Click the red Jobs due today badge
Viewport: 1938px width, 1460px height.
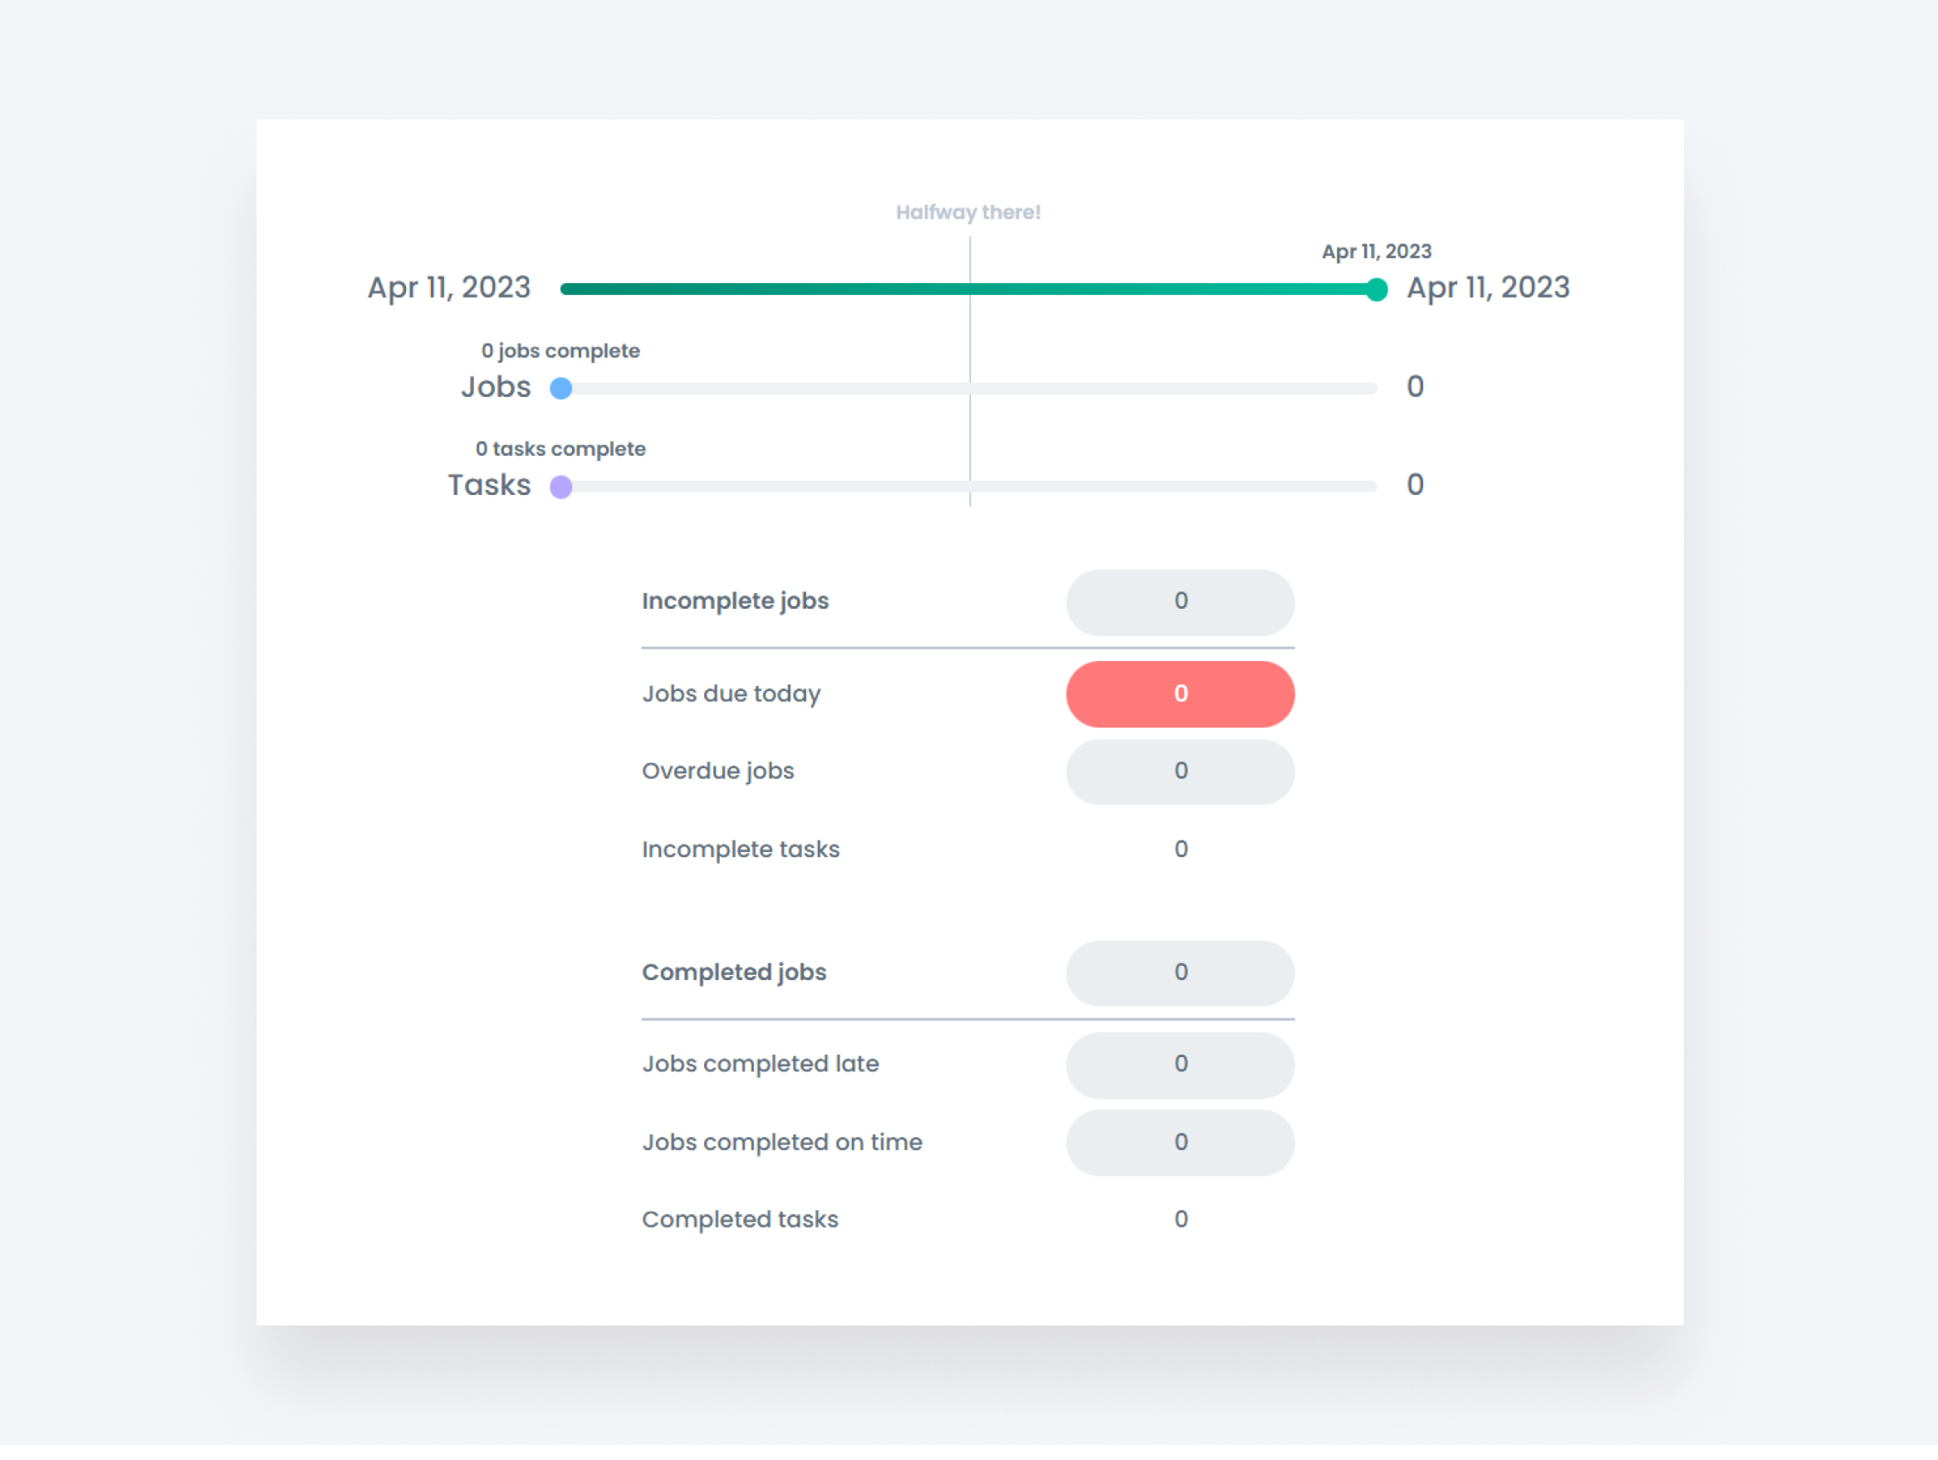1180,693
